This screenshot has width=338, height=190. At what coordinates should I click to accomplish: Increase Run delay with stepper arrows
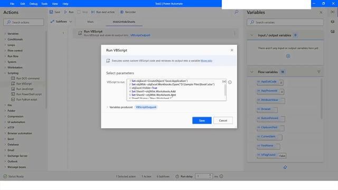click(x=210, y=175)
